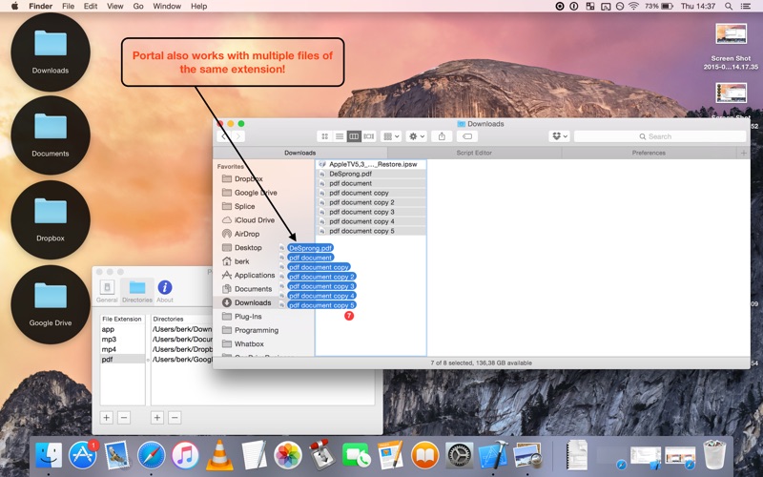Open the Downloads portal circle on desktop
Image resolution: width=763 pixels, height=477 pixels.
tap(51, 52)
